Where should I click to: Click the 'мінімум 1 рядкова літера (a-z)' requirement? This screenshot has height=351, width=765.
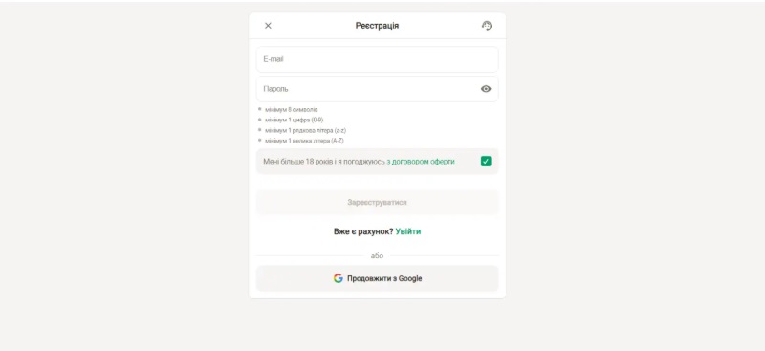point(305,130)
